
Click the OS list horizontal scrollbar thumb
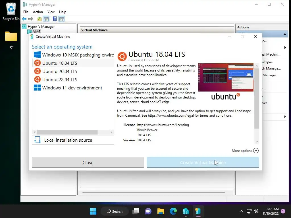pos(67,132)
